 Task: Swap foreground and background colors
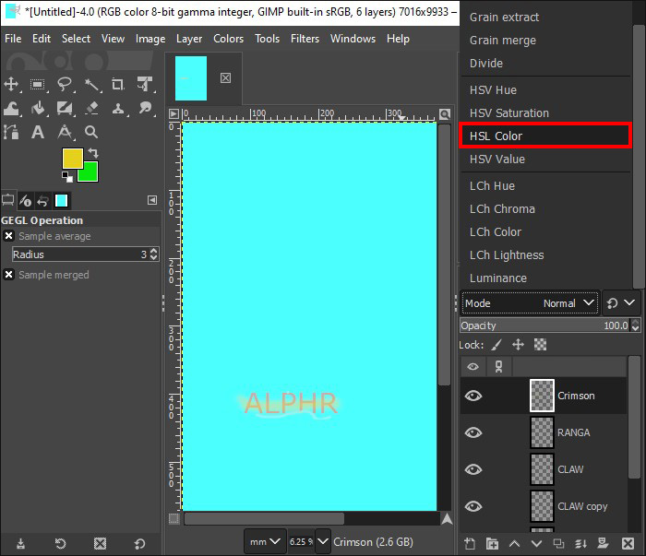[x=93, y=153]
